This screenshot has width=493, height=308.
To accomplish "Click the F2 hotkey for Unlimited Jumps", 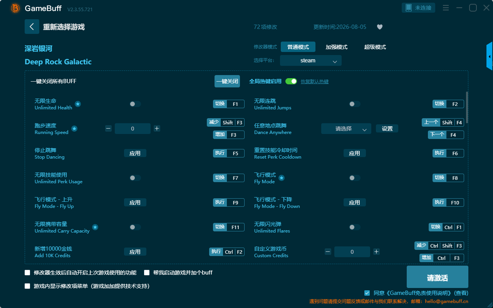I will point(448,104).
